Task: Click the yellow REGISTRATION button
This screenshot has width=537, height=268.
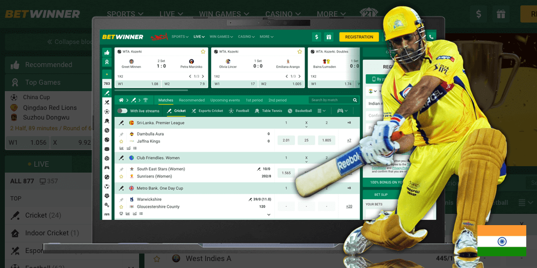Action: (359, 37)
